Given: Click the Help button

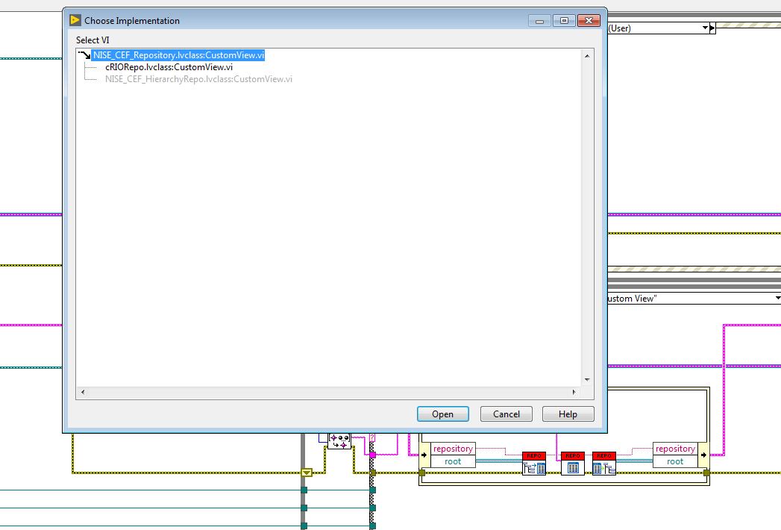Looking at the screenshot, I should (568, 414).
